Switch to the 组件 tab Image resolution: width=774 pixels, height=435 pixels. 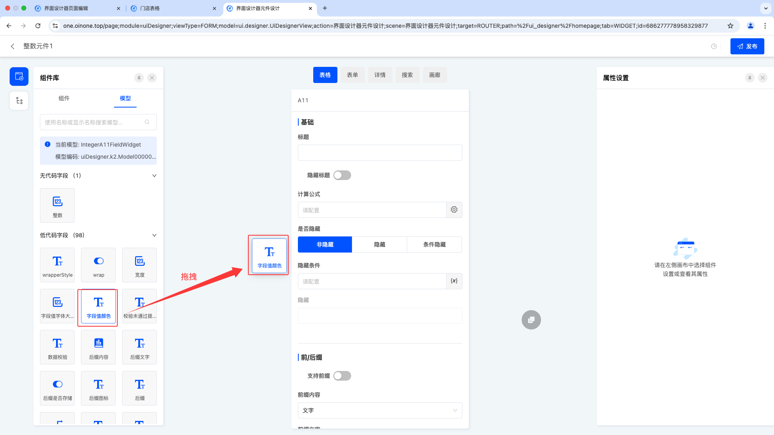[x=64, y=98]
